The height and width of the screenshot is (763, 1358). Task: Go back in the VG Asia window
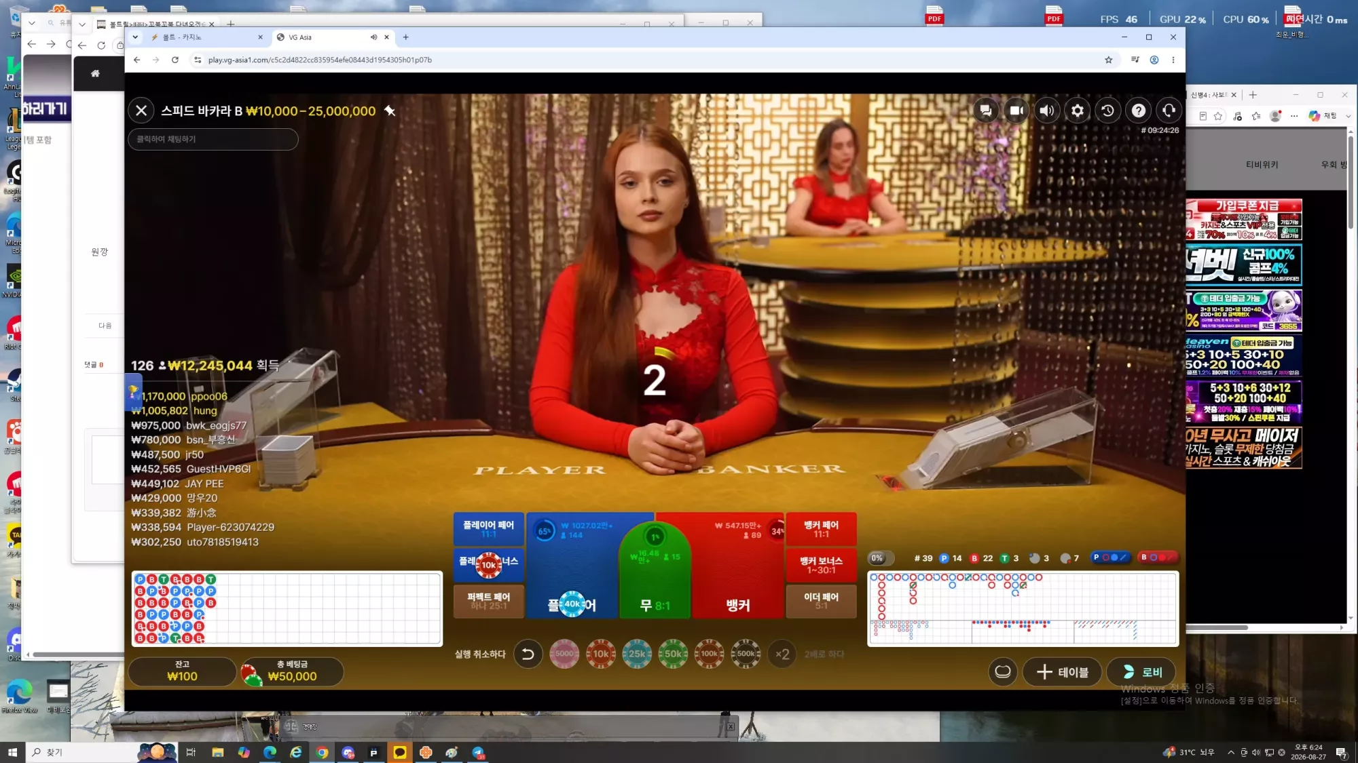(x=137, y=60)
